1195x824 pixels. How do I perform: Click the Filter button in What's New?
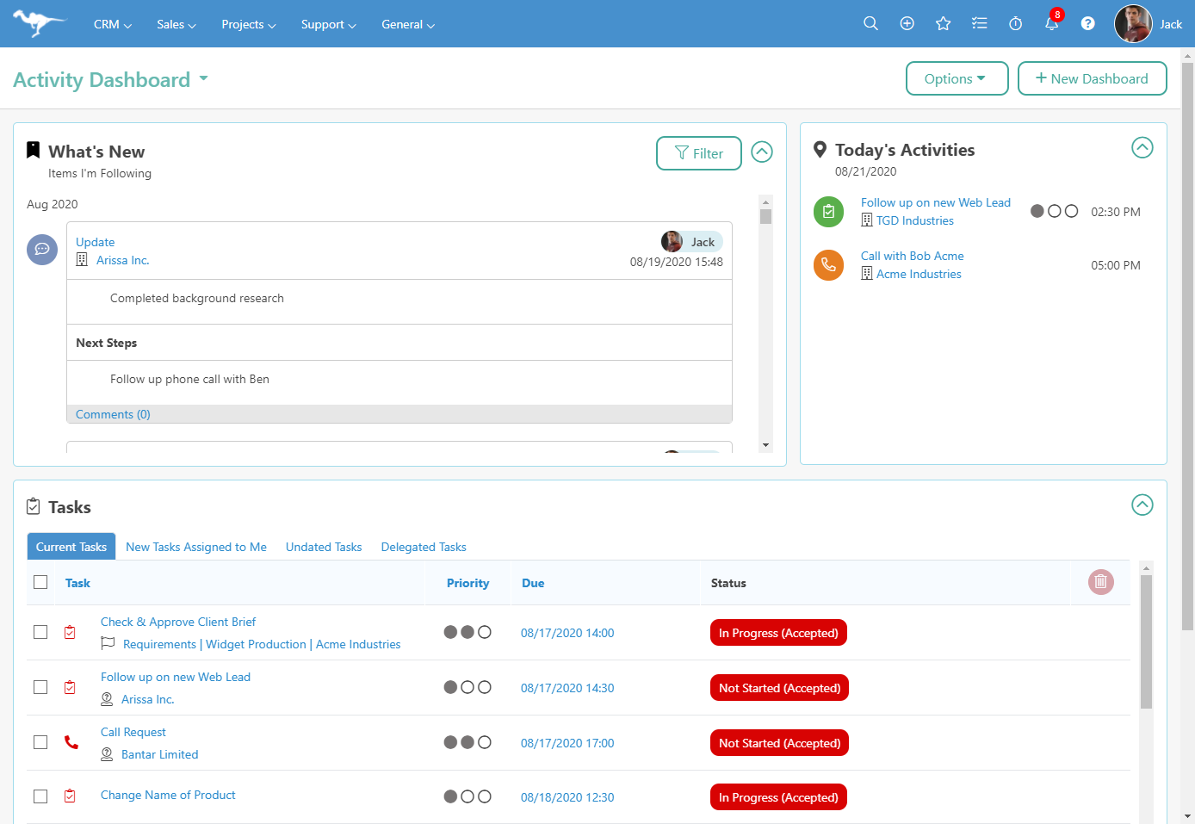pos(698,153)
